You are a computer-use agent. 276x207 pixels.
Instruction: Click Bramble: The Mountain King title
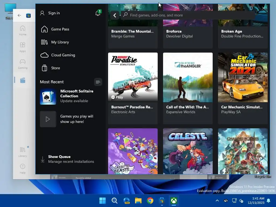coord(132,31)
